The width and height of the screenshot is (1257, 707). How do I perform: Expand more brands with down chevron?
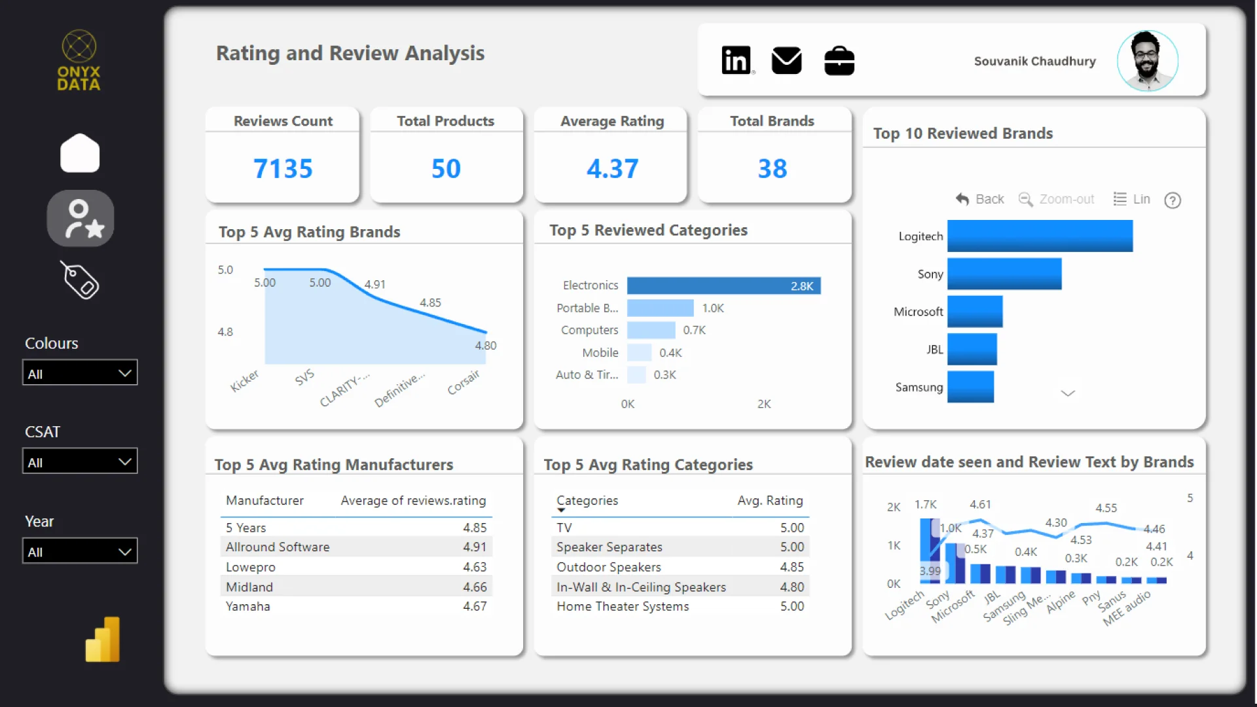pyautogui.click(x=1068, y=393)
